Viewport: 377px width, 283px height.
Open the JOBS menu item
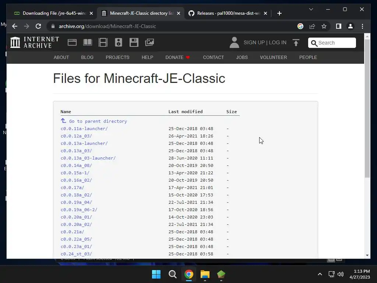[x=242, y=57]
